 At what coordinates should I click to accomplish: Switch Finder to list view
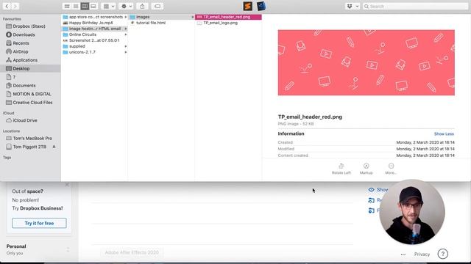coord(76,6)
